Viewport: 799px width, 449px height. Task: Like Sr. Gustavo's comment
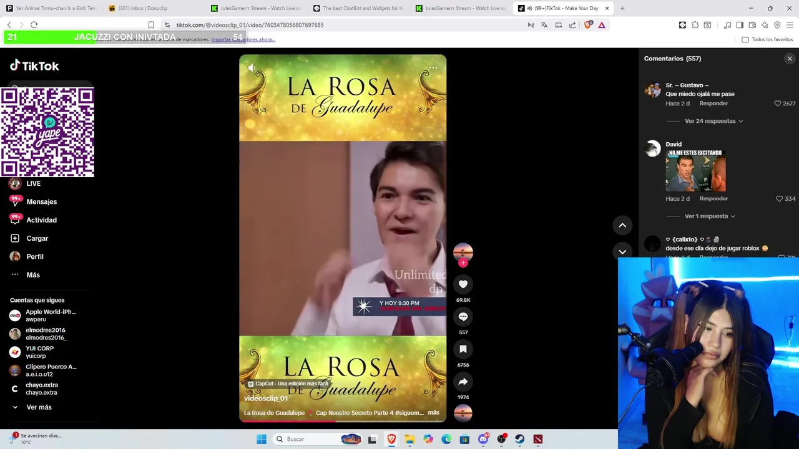coord(778,104)
